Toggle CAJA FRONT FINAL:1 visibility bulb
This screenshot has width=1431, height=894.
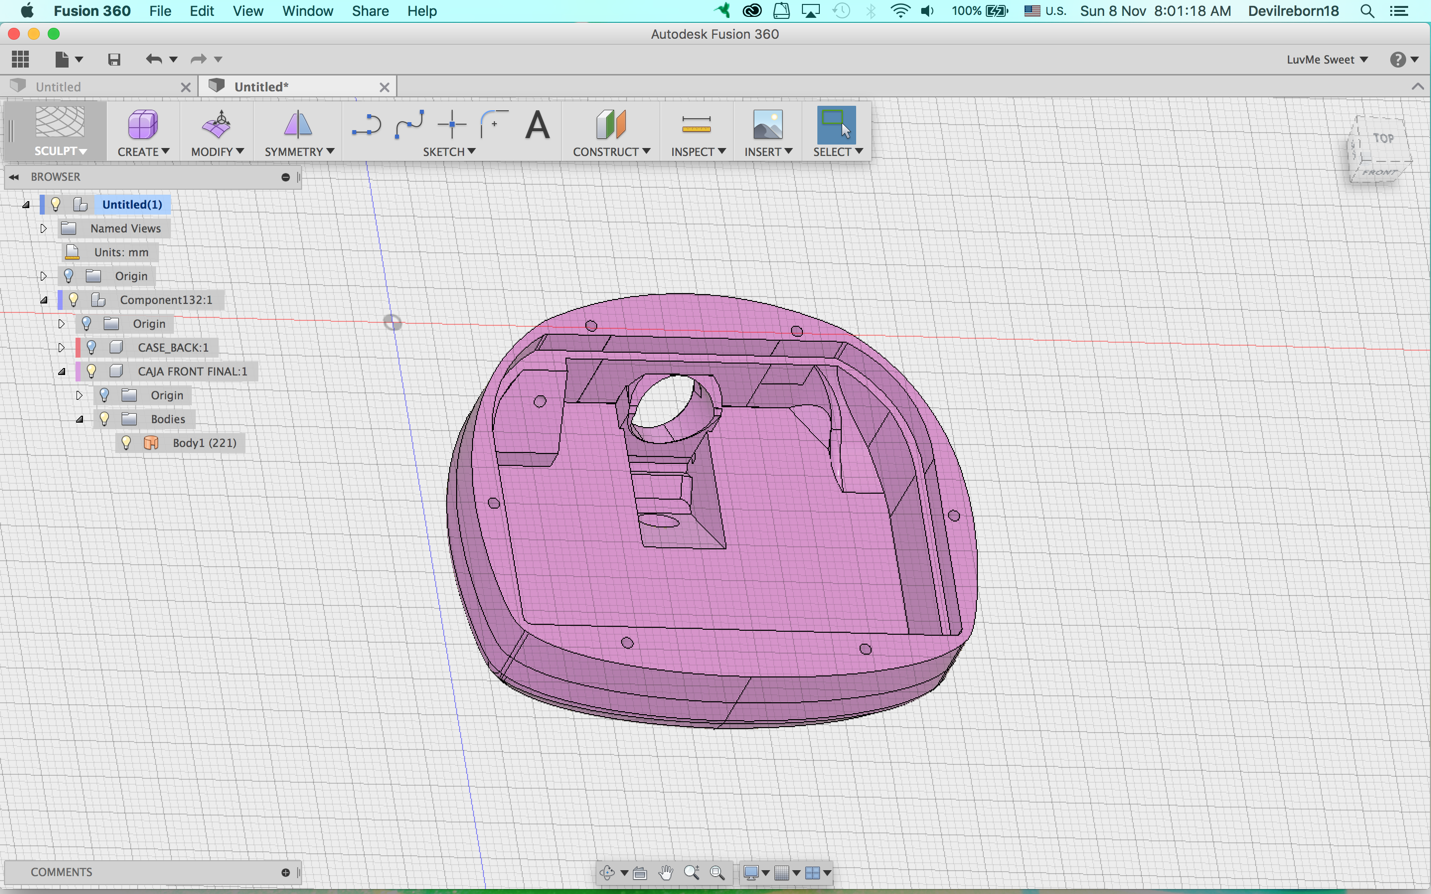coord(91,372)
